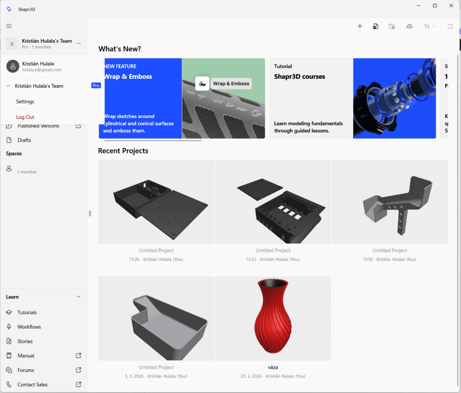Click the Stories document icon
Screen dimensions: 461x393
(x=9, y=341)
